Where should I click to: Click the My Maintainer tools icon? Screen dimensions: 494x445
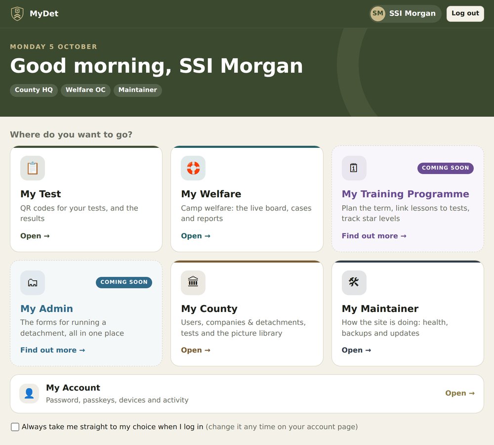(354, 283)
